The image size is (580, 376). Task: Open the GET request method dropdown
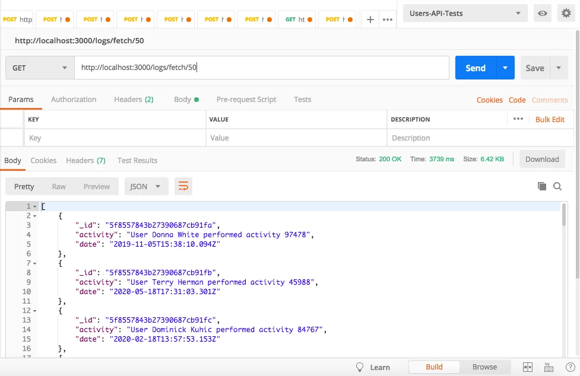point(39,68)
